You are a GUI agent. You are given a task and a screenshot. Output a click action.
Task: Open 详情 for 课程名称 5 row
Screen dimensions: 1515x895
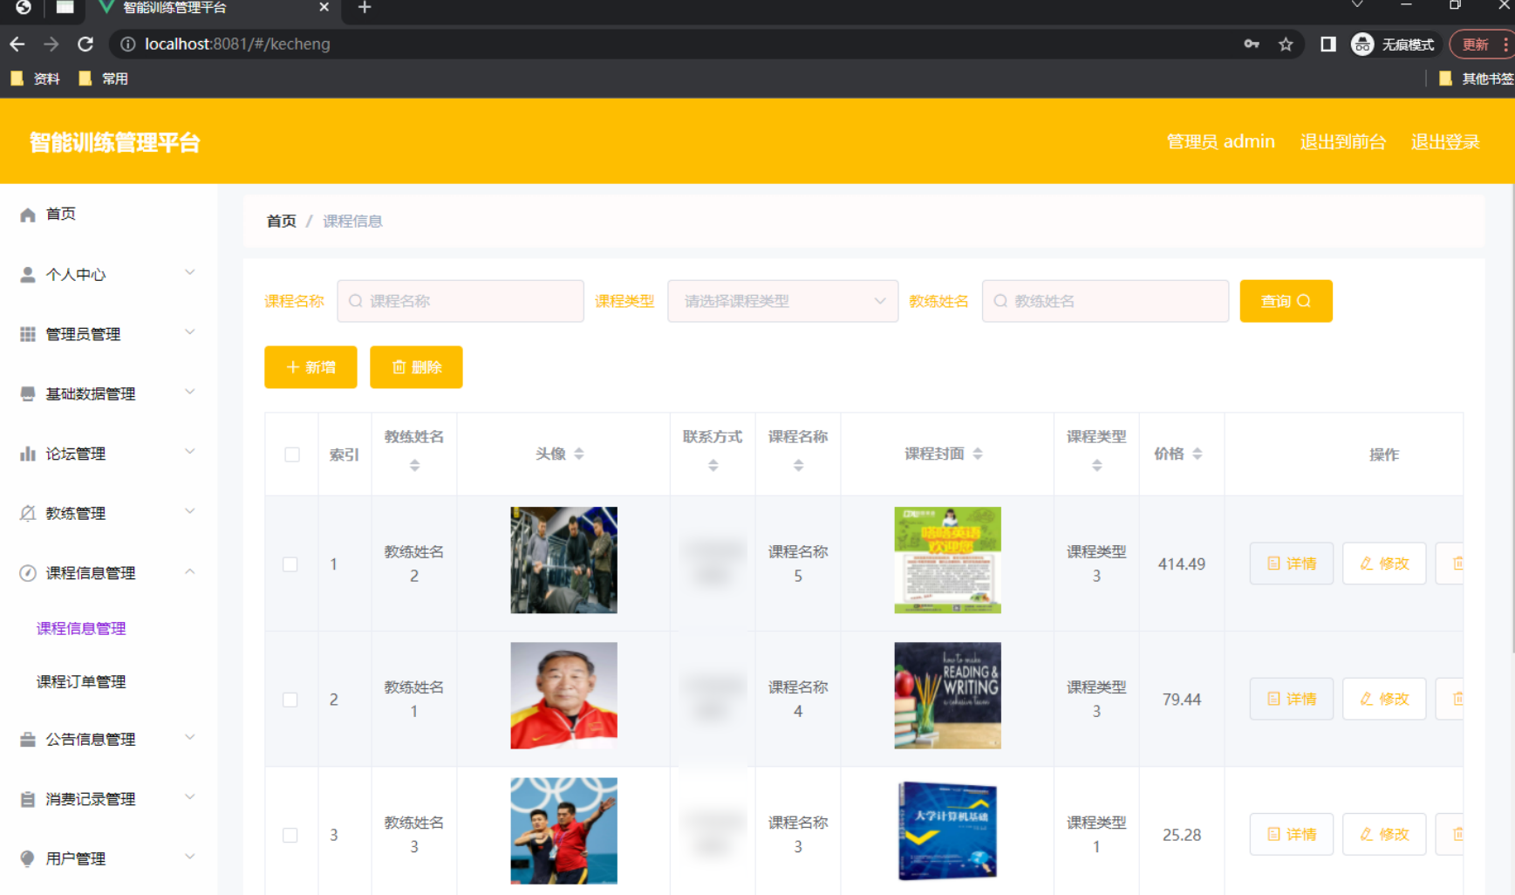[x=1291, y=564]
